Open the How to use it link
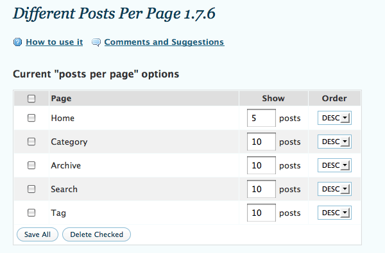The width and height of the screenshot is (385, 253). [x=55, y=42]
